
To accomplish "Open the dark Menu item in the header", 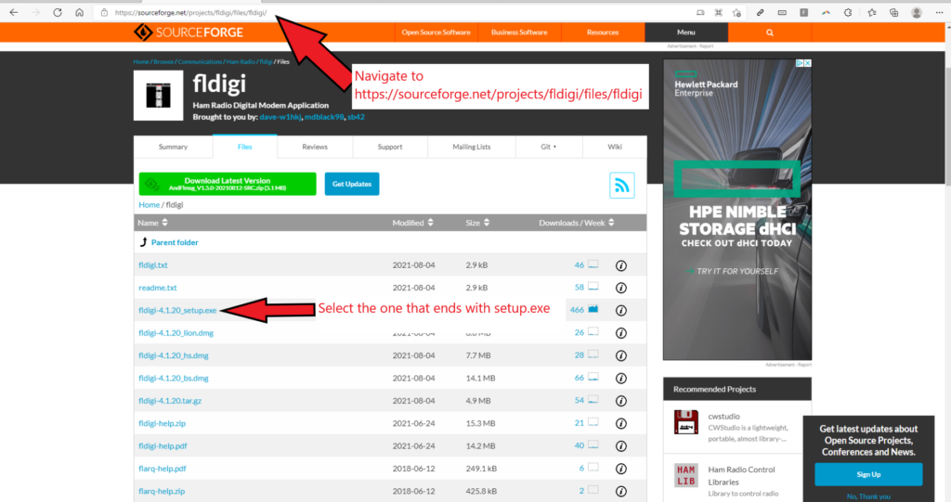I will point(686,32).
